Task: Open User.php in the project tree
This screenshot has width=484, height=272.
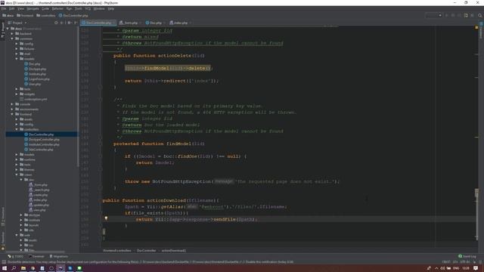Action: (x=33, y=84)
